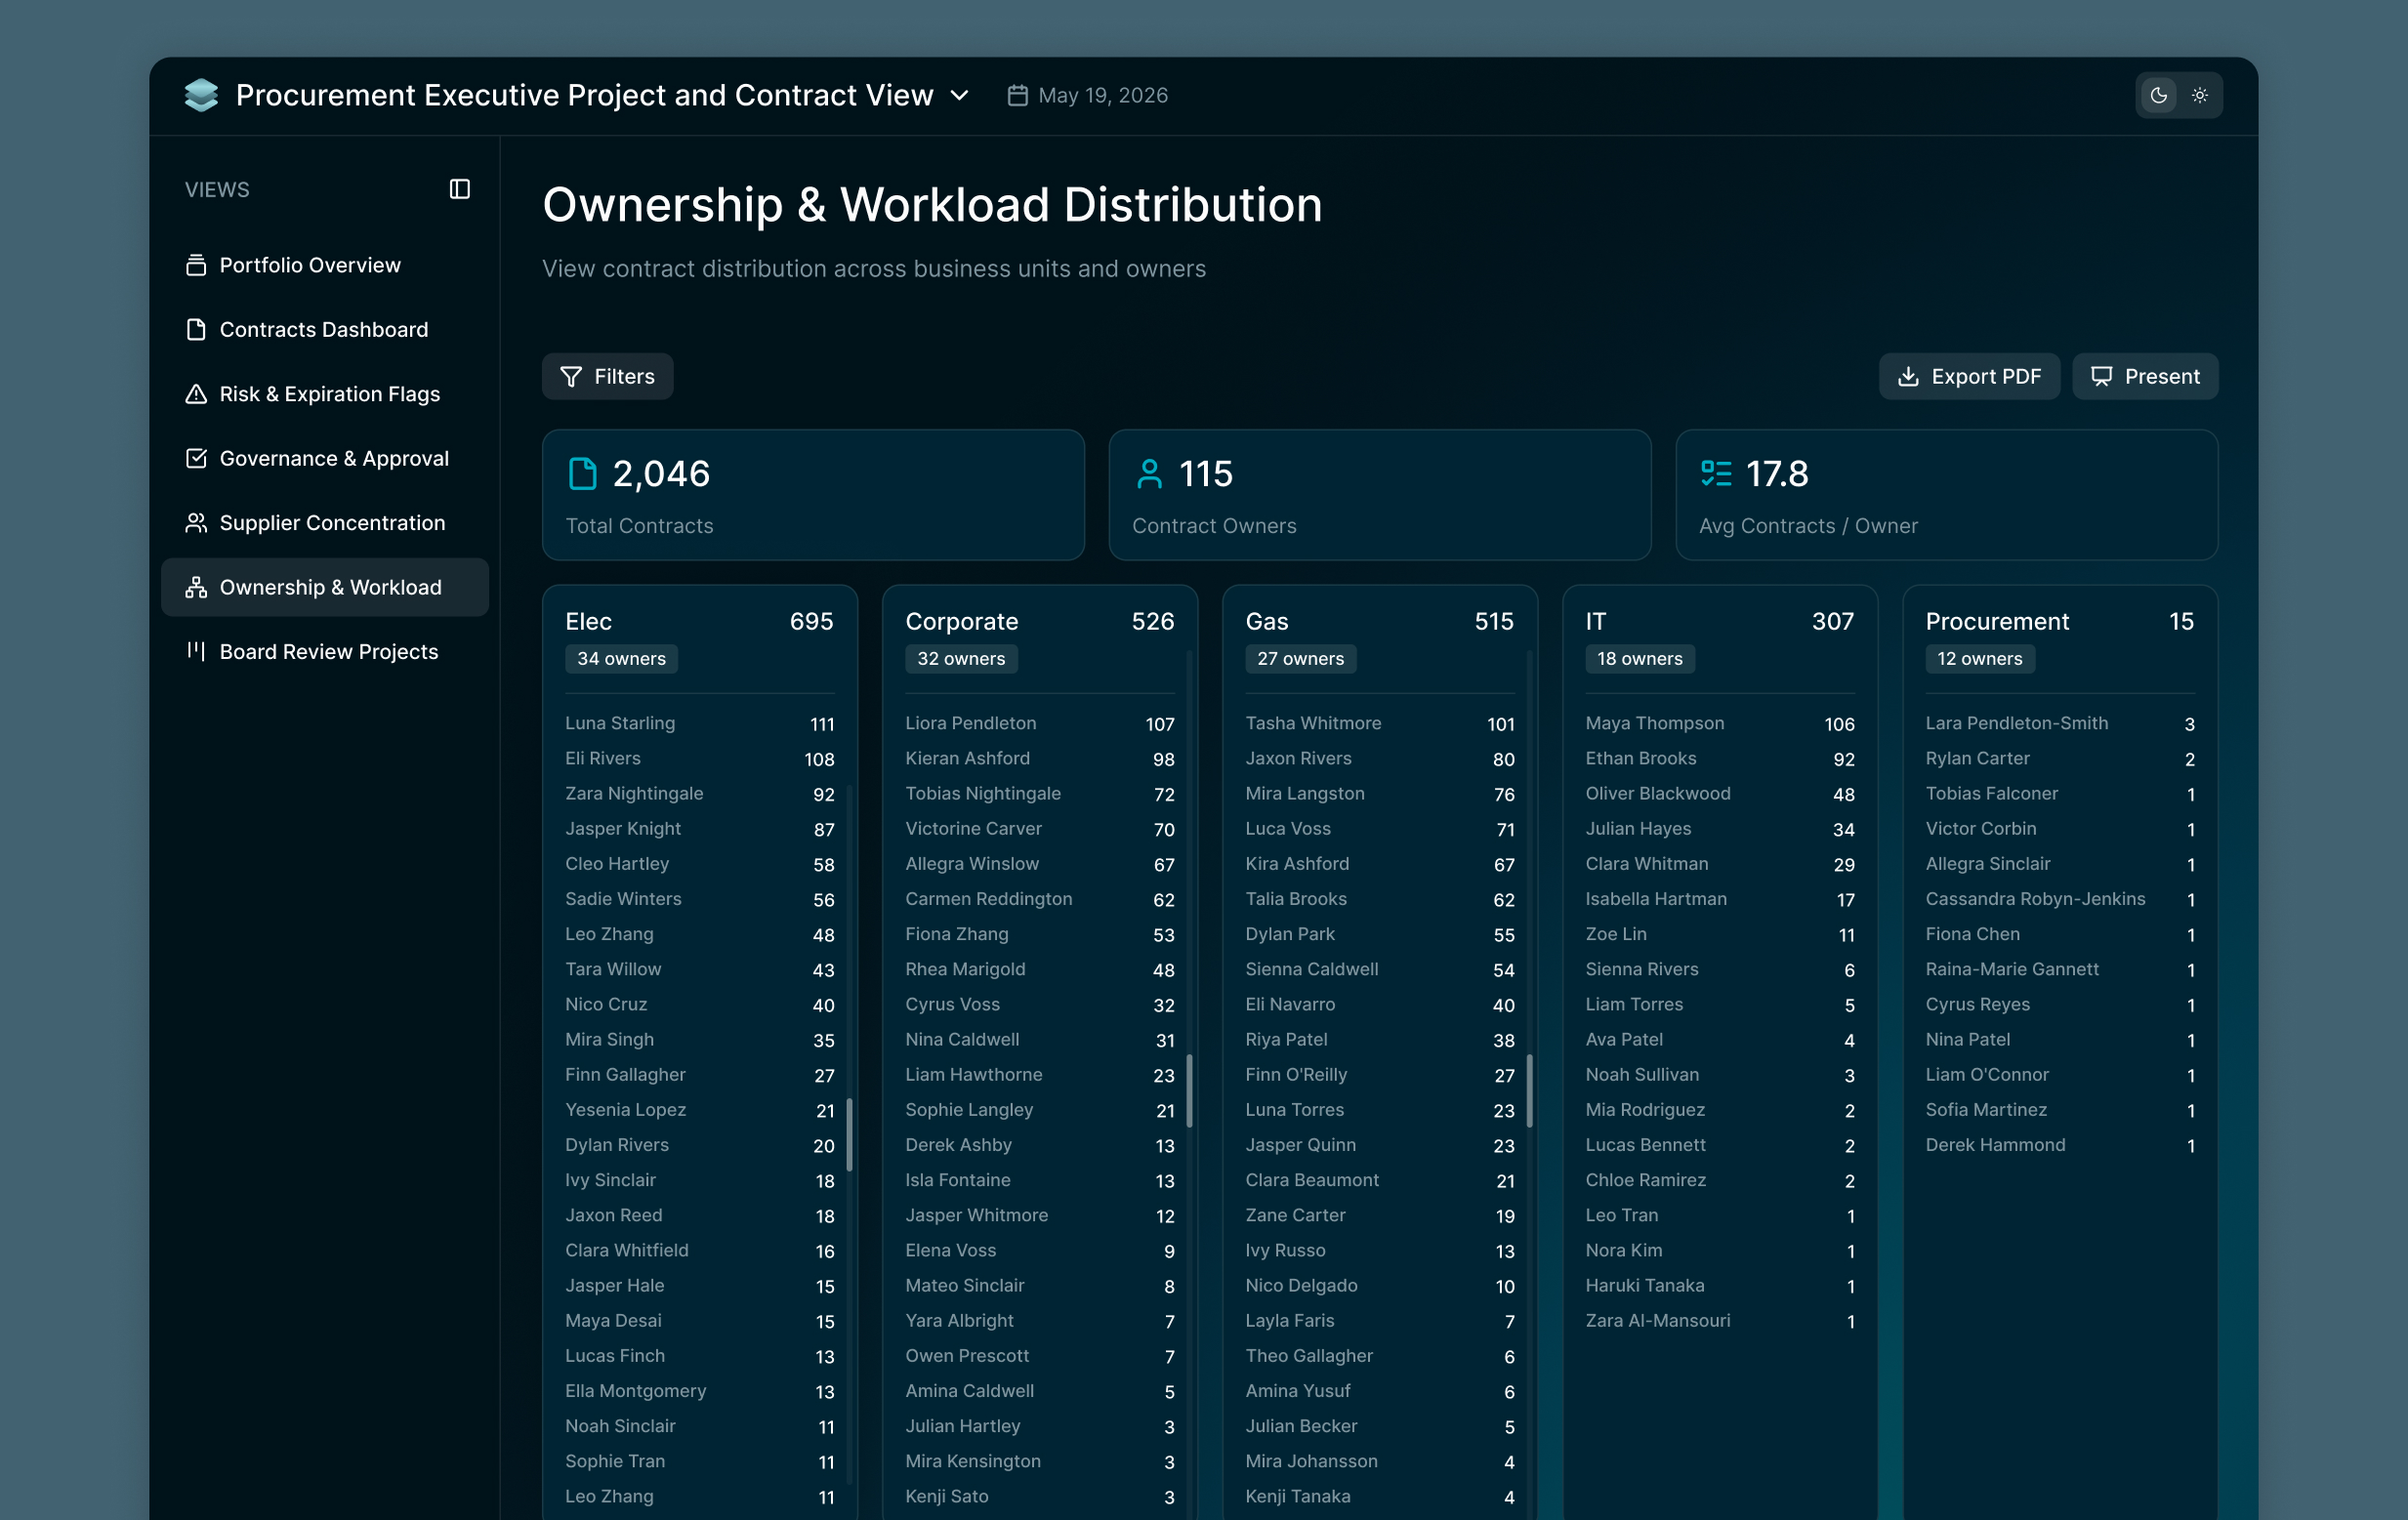Click the 12 owners badge

pyautogui.click(x=1980, y=659)
